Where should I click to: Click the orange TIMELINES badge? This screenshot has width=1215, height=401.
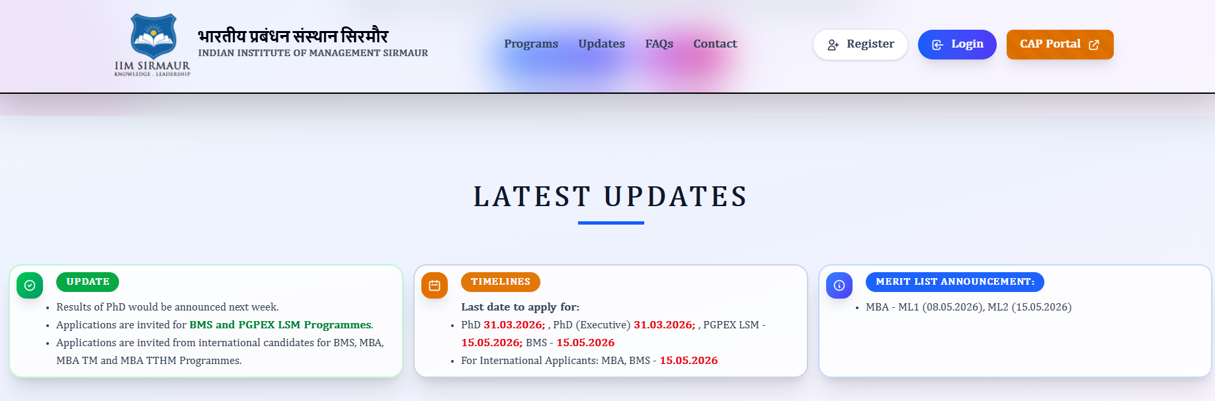point(501,282)
